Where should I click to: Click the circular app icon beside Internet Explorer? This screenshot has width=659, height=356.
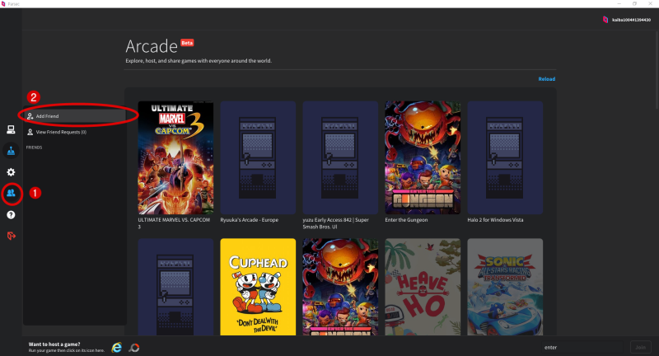coord(134,348)
